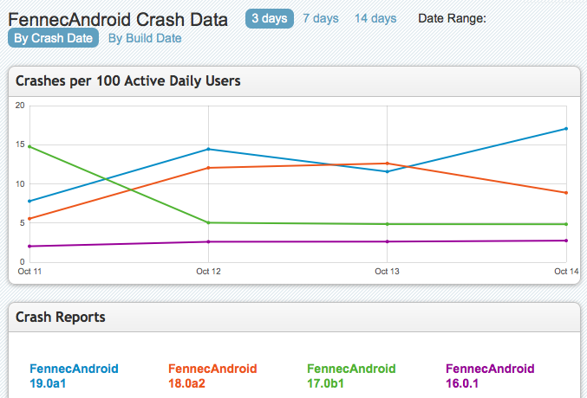587x398 pixels.
Task: Toggle the By Crash Date view
Action: click(x=55, y=38)
